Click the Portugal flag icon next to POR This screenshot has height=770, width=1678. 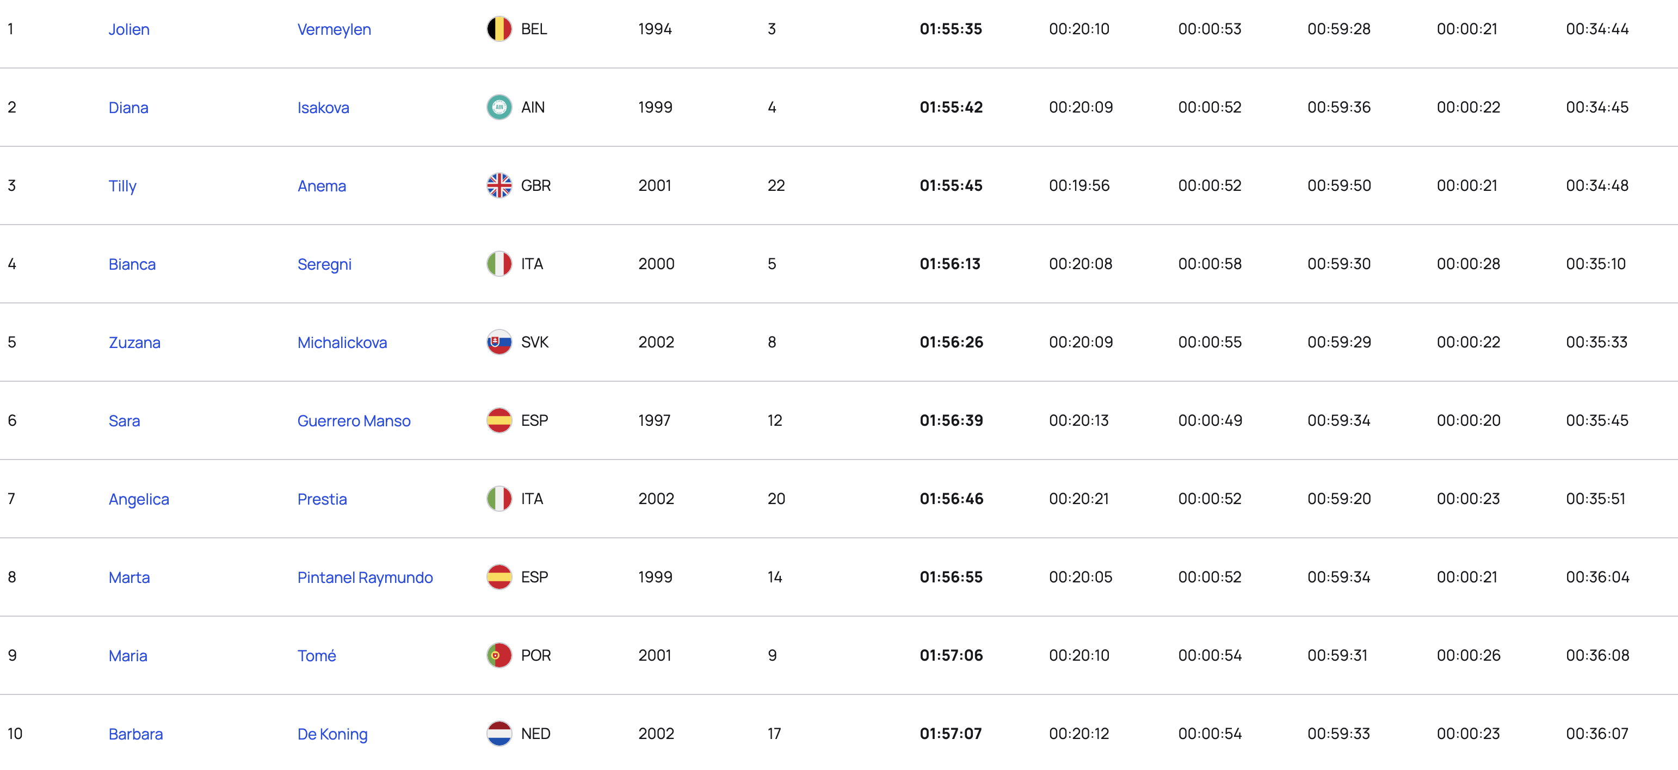(x=499, y=655)
